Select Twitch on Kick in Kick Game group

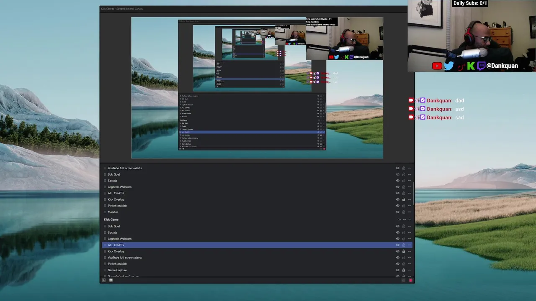point(257,264)
